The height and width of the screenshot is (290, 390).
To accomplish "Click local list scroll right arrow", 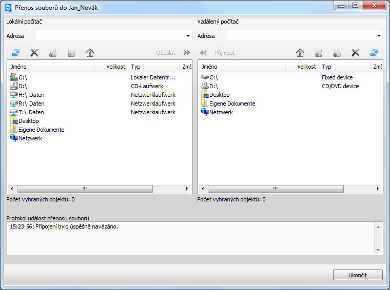I will [187, 189].
